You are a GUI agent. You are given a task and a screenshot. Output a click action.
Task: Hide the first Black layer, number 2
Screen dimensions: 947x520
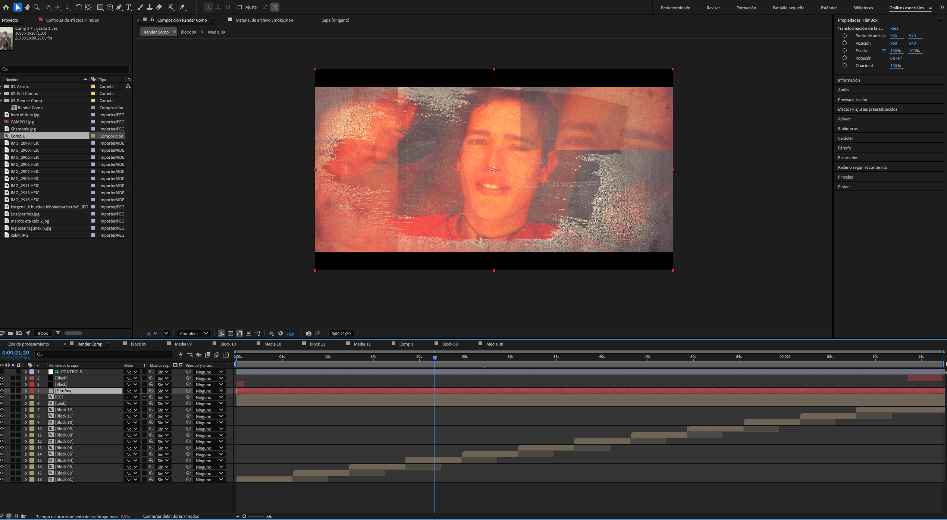coord(2,378)
